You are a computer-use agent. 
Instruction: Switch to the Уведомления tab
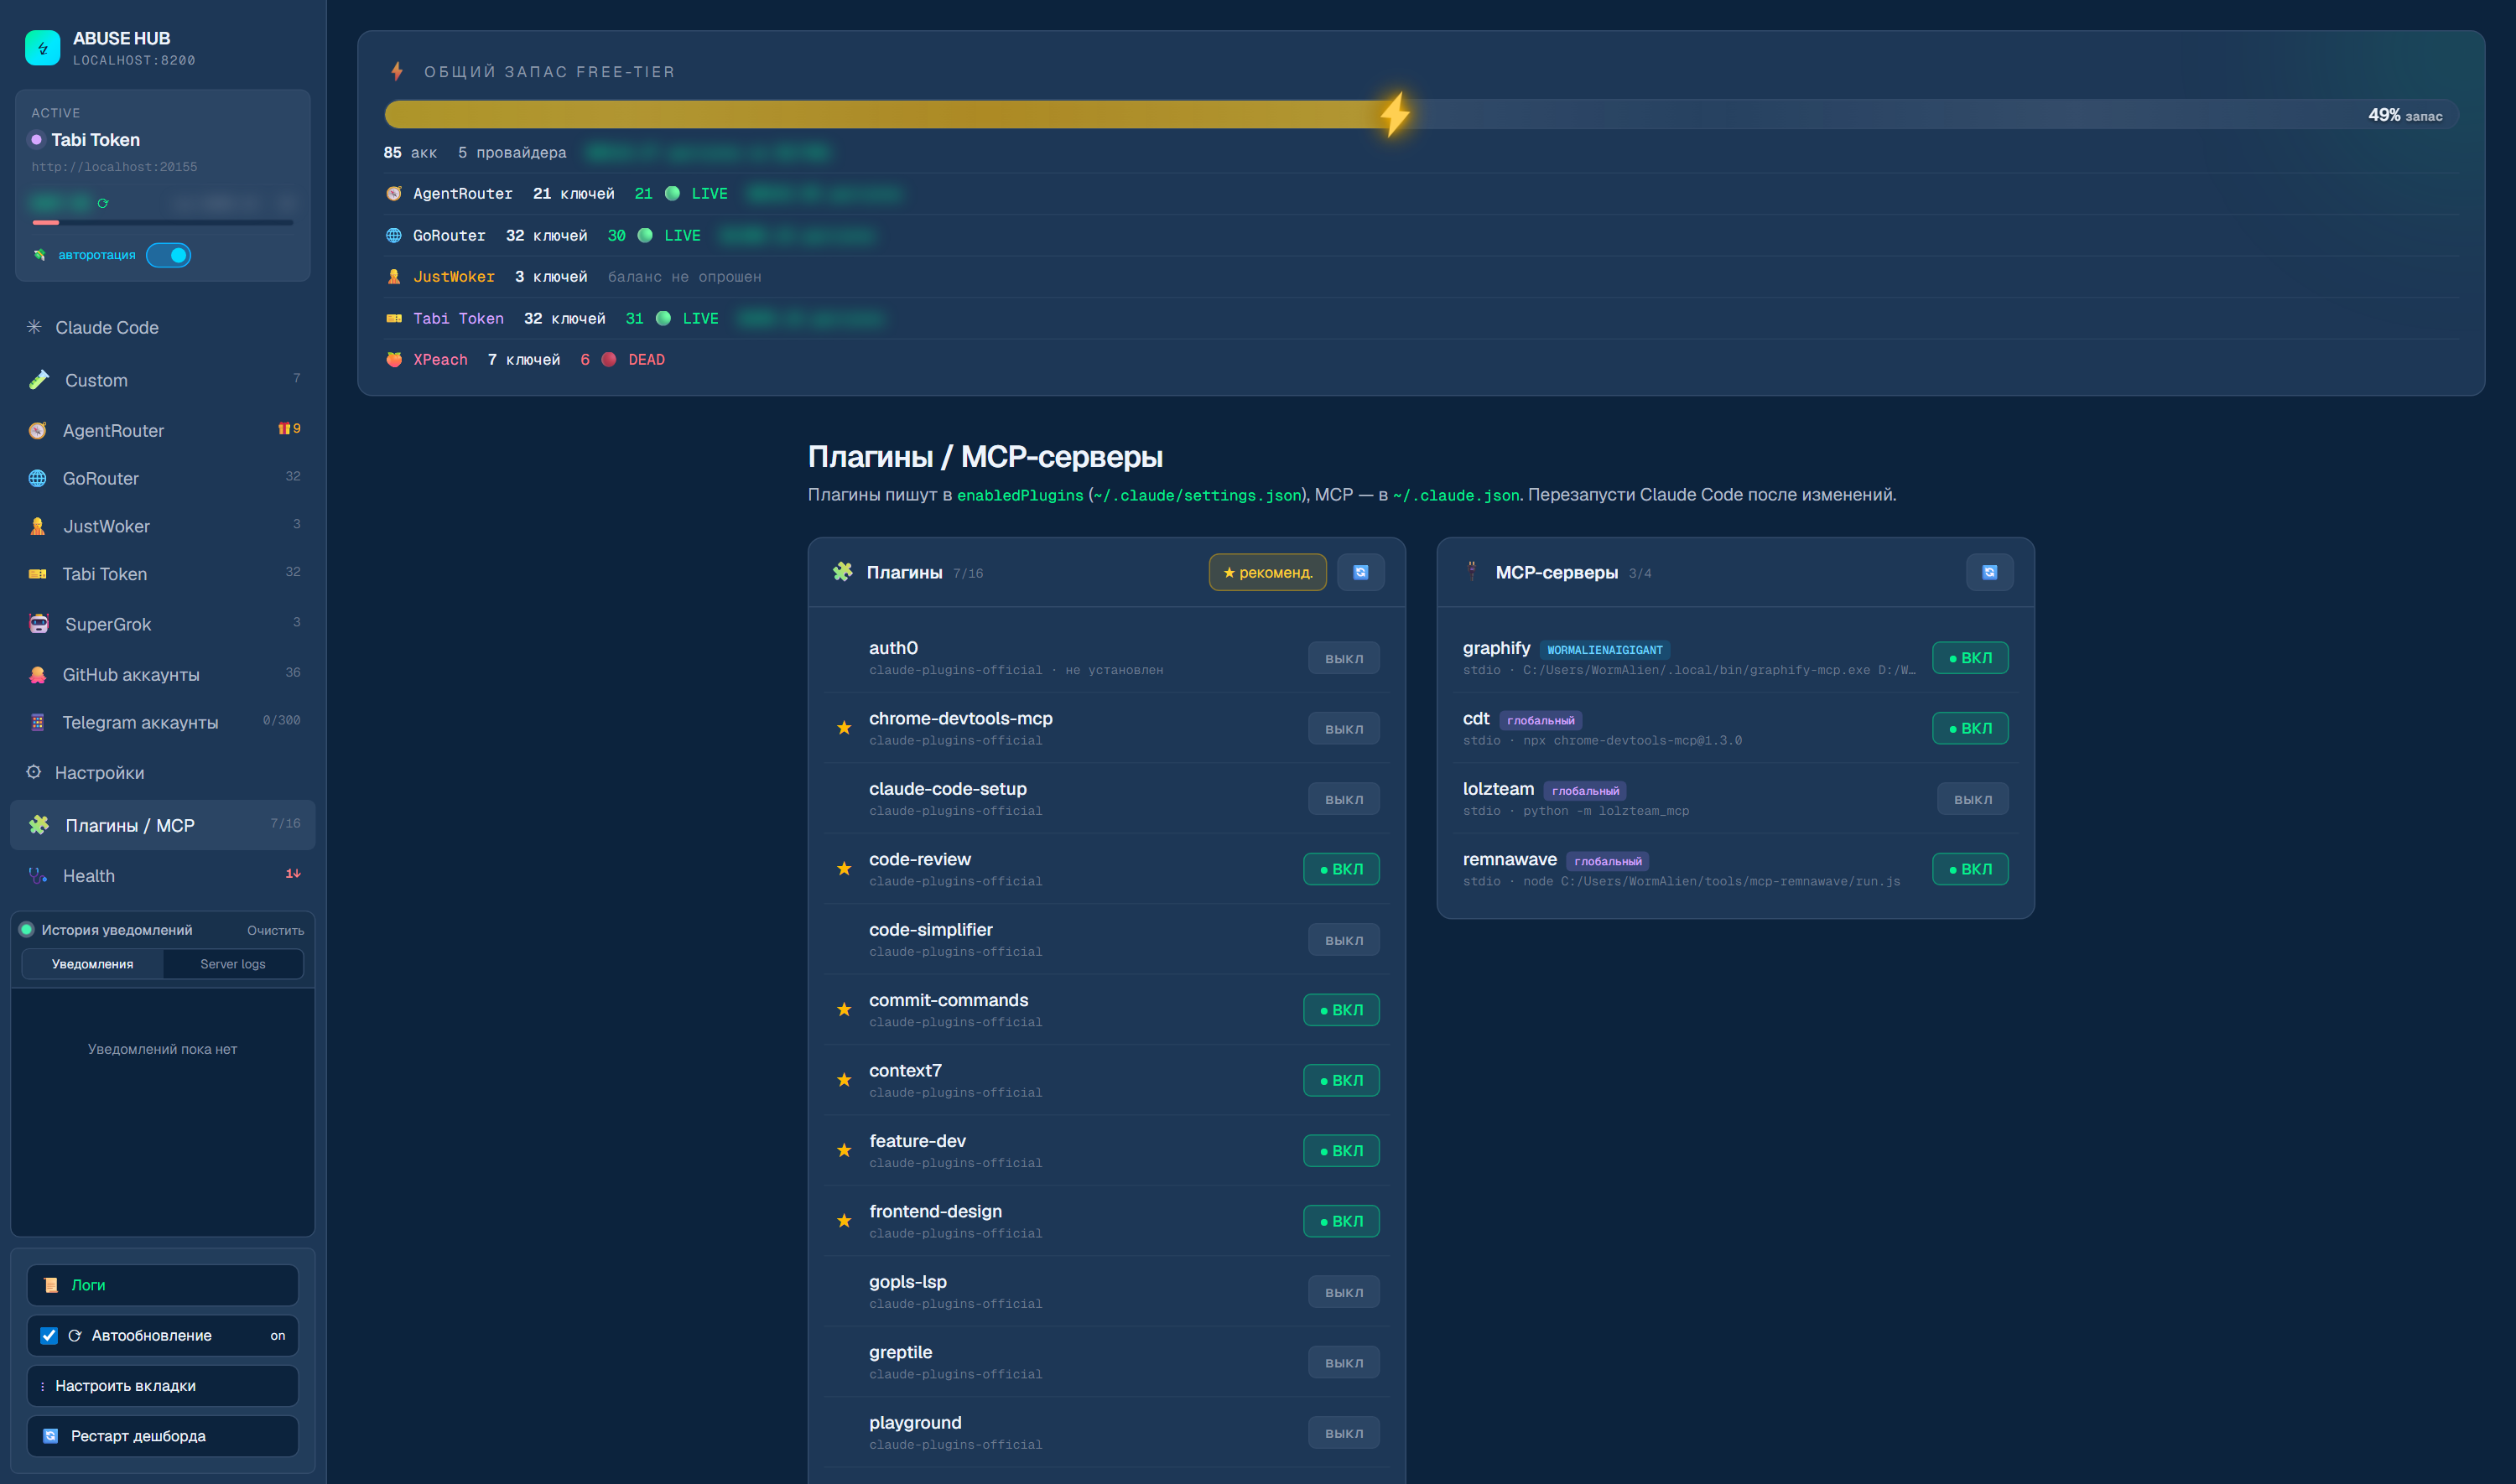click(x=93, y=964)
